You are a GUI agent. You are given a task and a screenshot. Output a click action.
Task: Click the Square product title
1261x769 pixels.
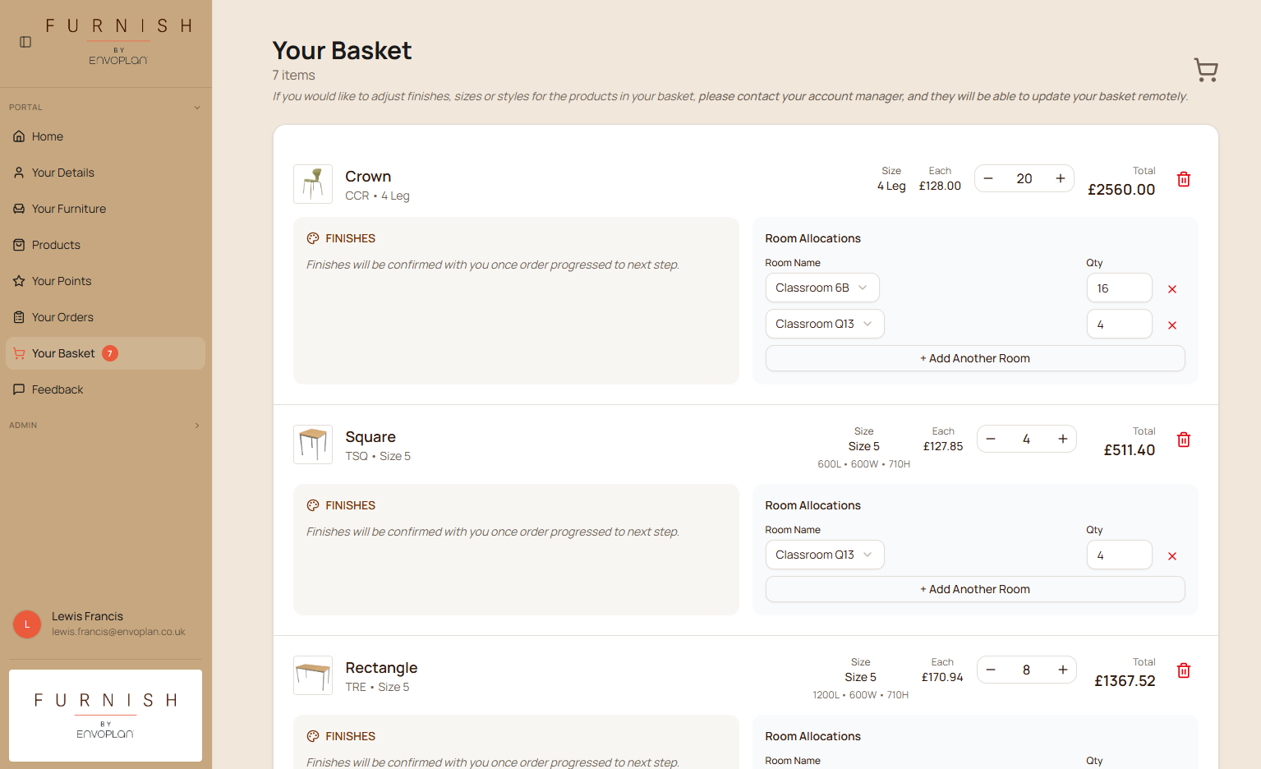tap(370, 437)
